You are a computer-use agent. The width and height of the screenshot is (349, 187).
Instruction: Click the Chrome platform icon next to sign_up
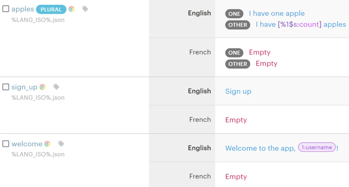click(x=43, y=87)
